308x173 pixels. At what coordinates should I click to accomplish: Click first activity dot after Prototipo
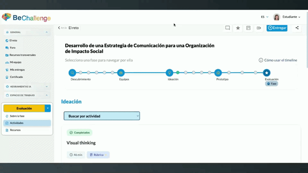click(229, 73)
